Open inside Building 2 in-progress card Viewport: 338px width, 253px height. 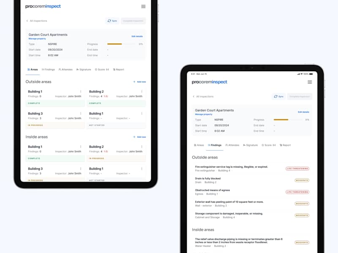116,152
